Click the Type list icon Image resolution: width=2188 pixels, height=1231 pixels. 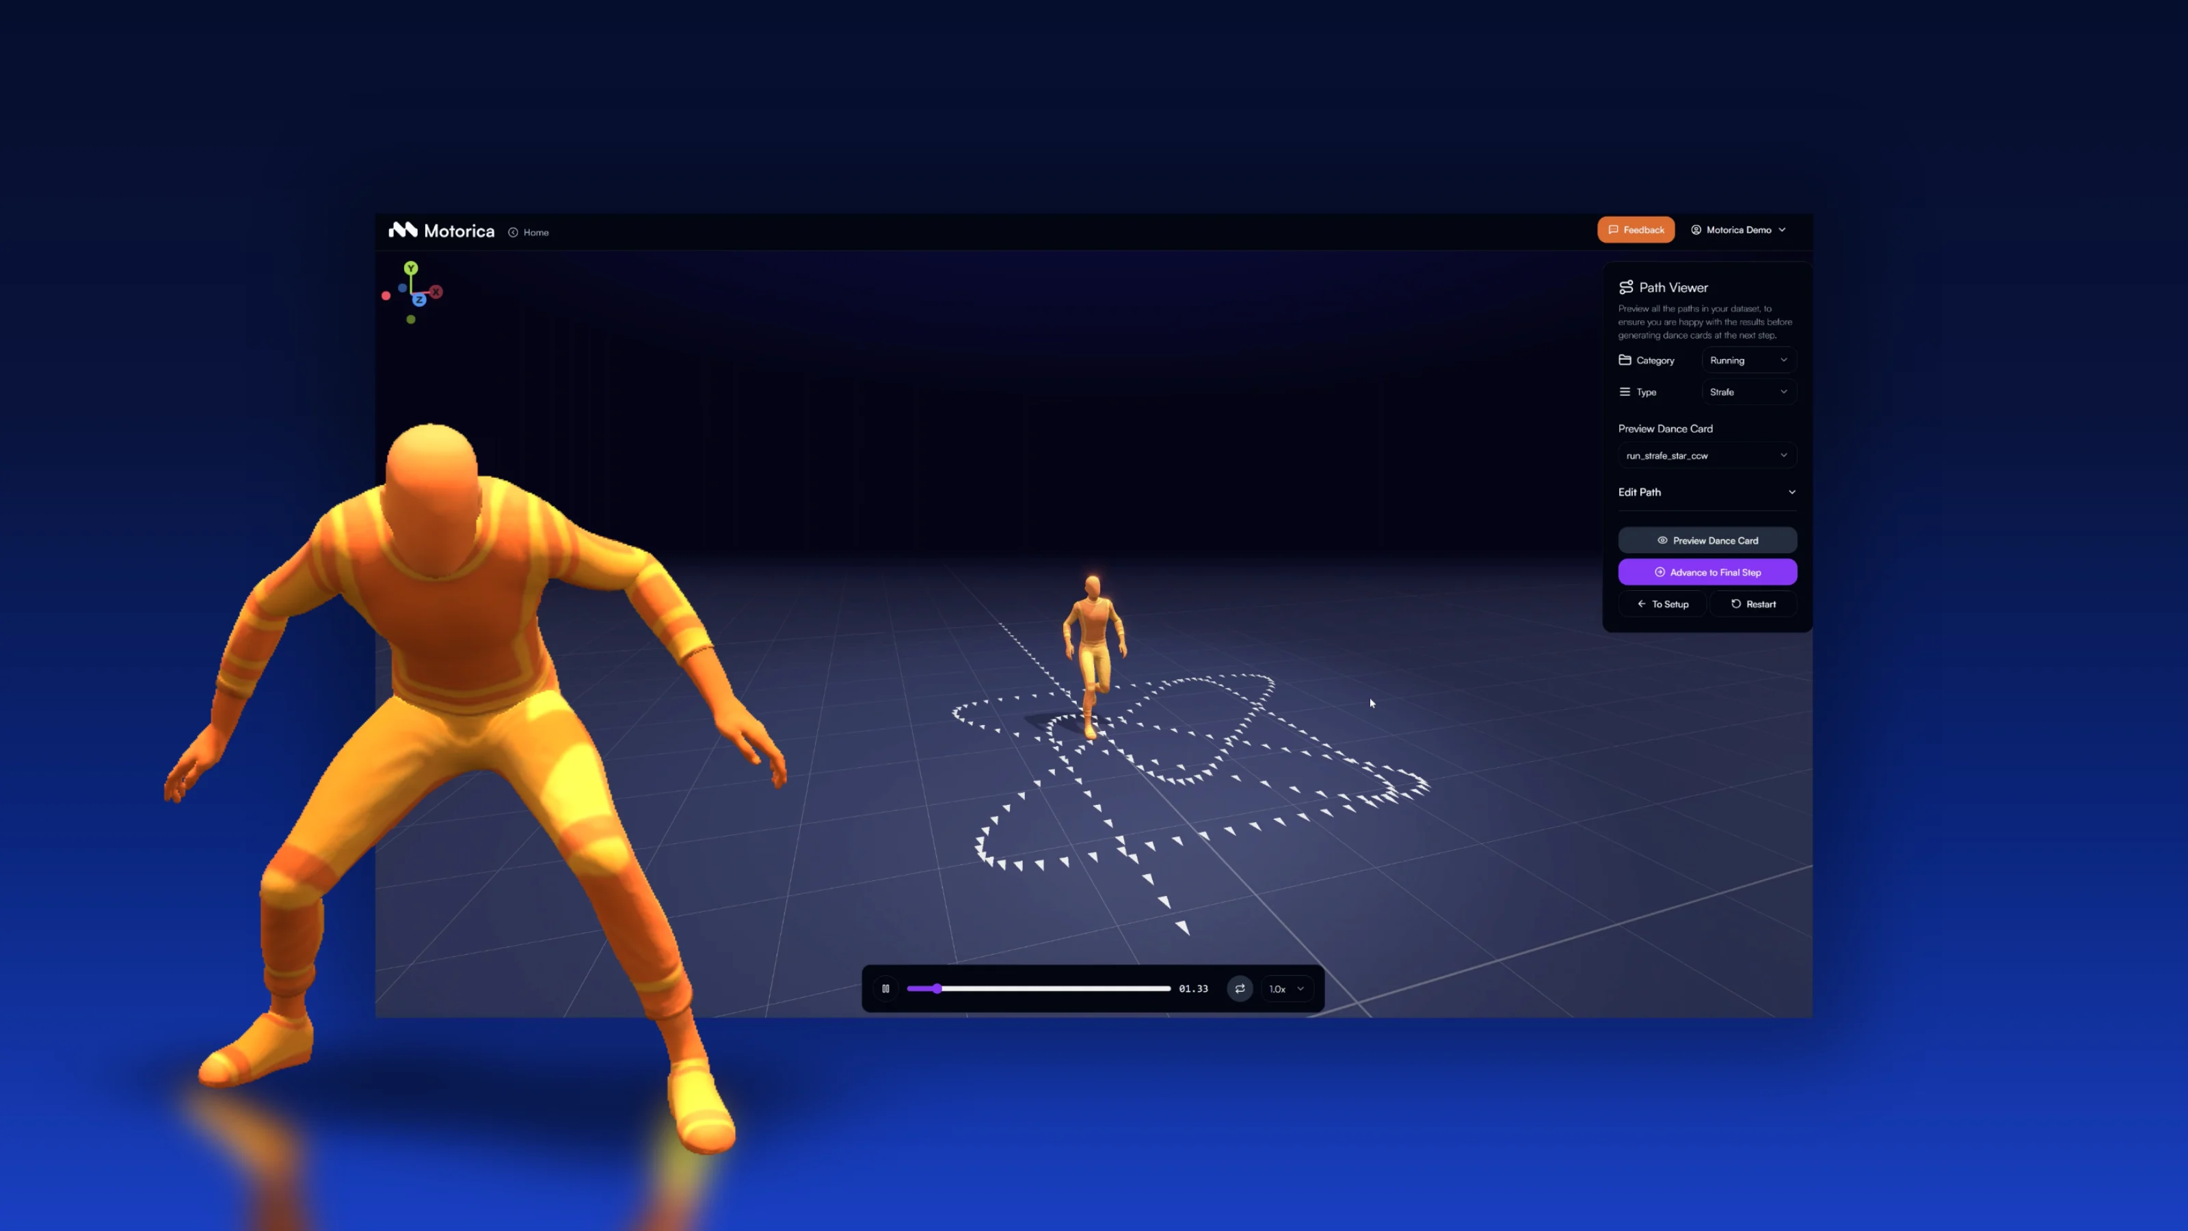point(1625,392)
